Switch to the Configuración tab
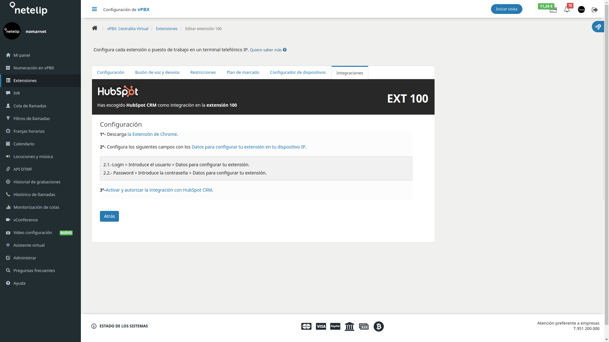 click(x=111, y=73)
